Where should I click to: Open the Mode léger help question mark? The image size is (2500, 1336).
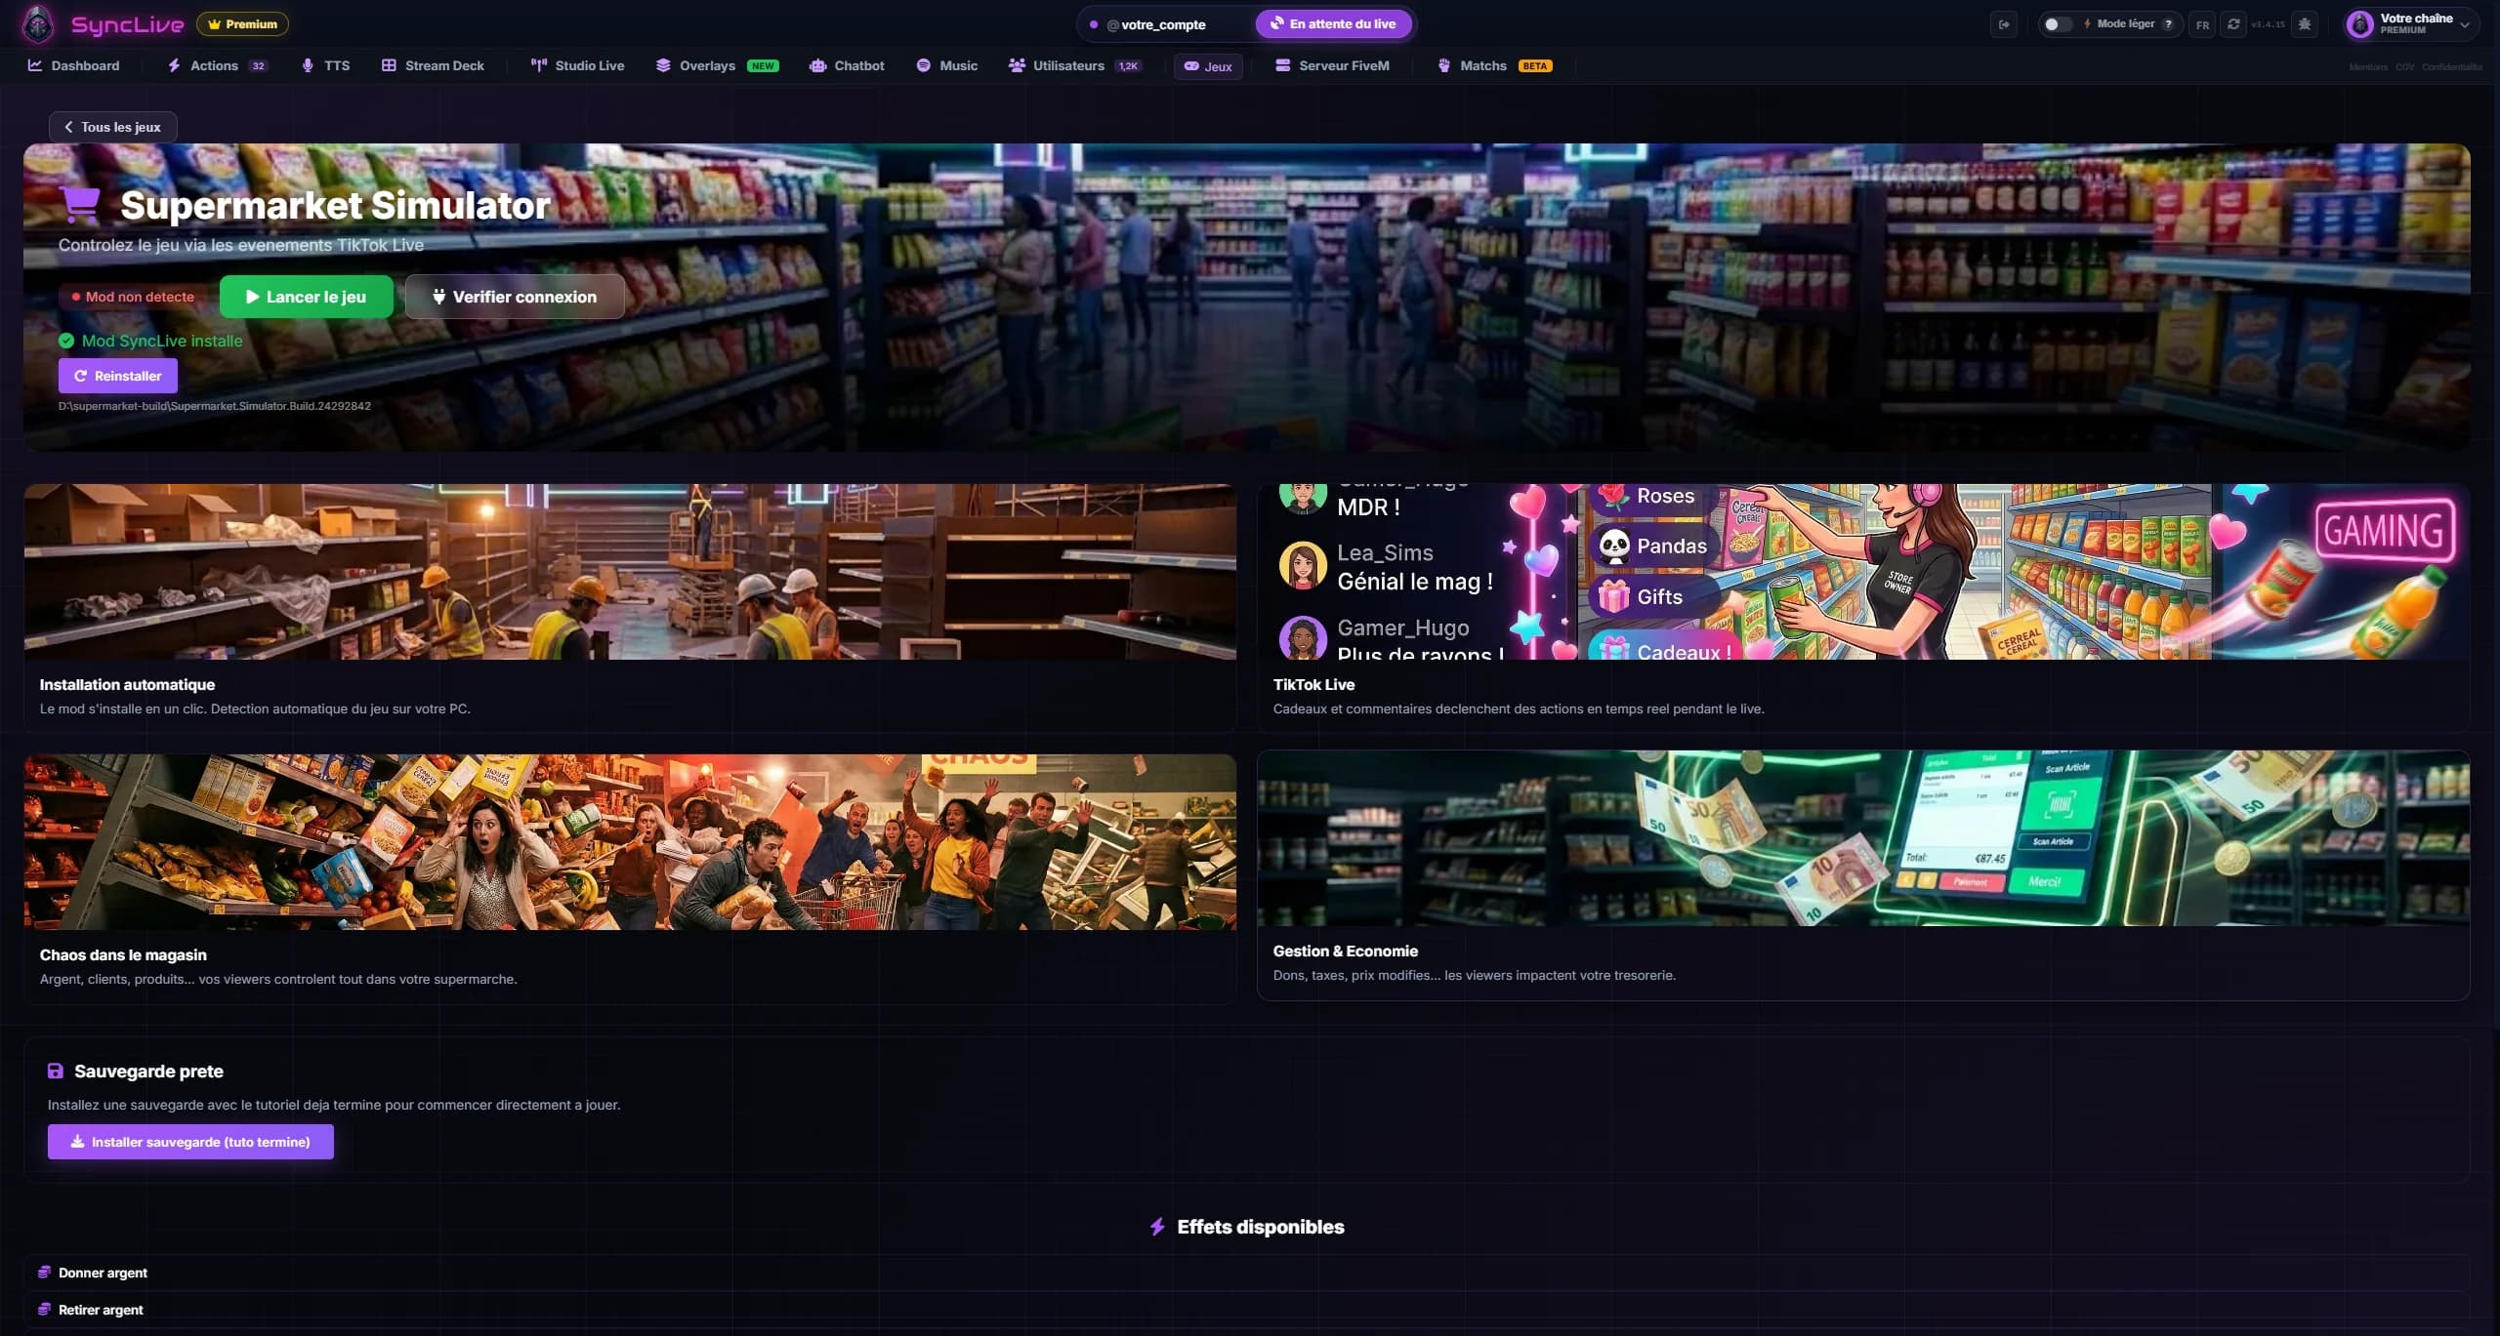coord(2168,24)
